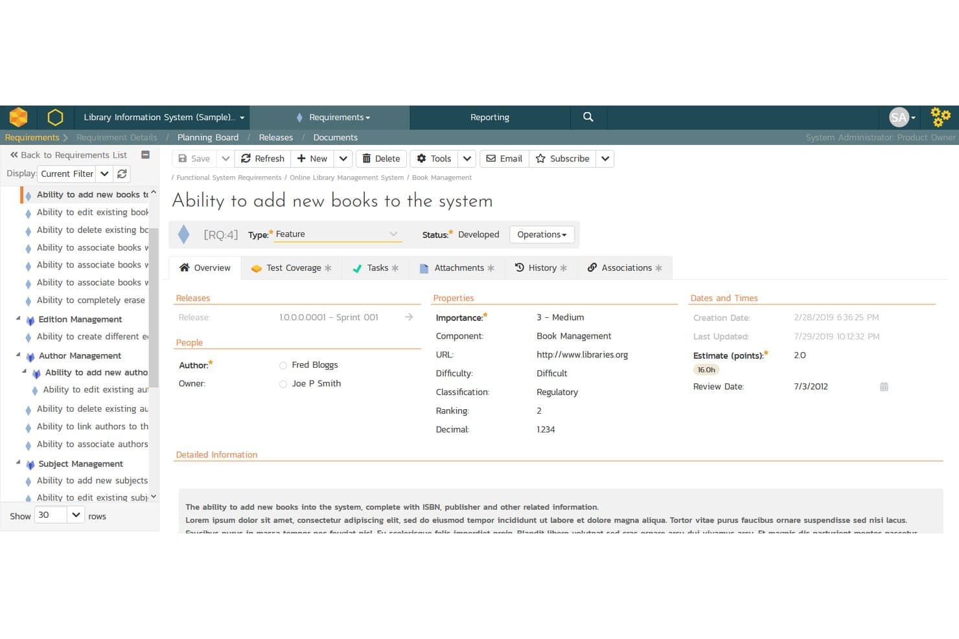Click Back to Requirements List
The height and width of the screenshot is (639, 959).
(69, 155)
